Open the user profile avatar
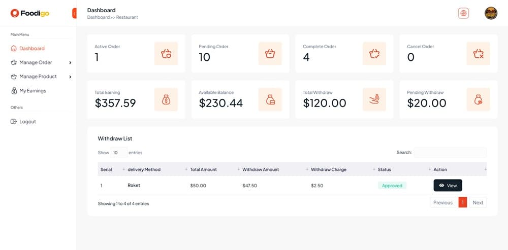 pyautogui.click(x=491, y=14)
